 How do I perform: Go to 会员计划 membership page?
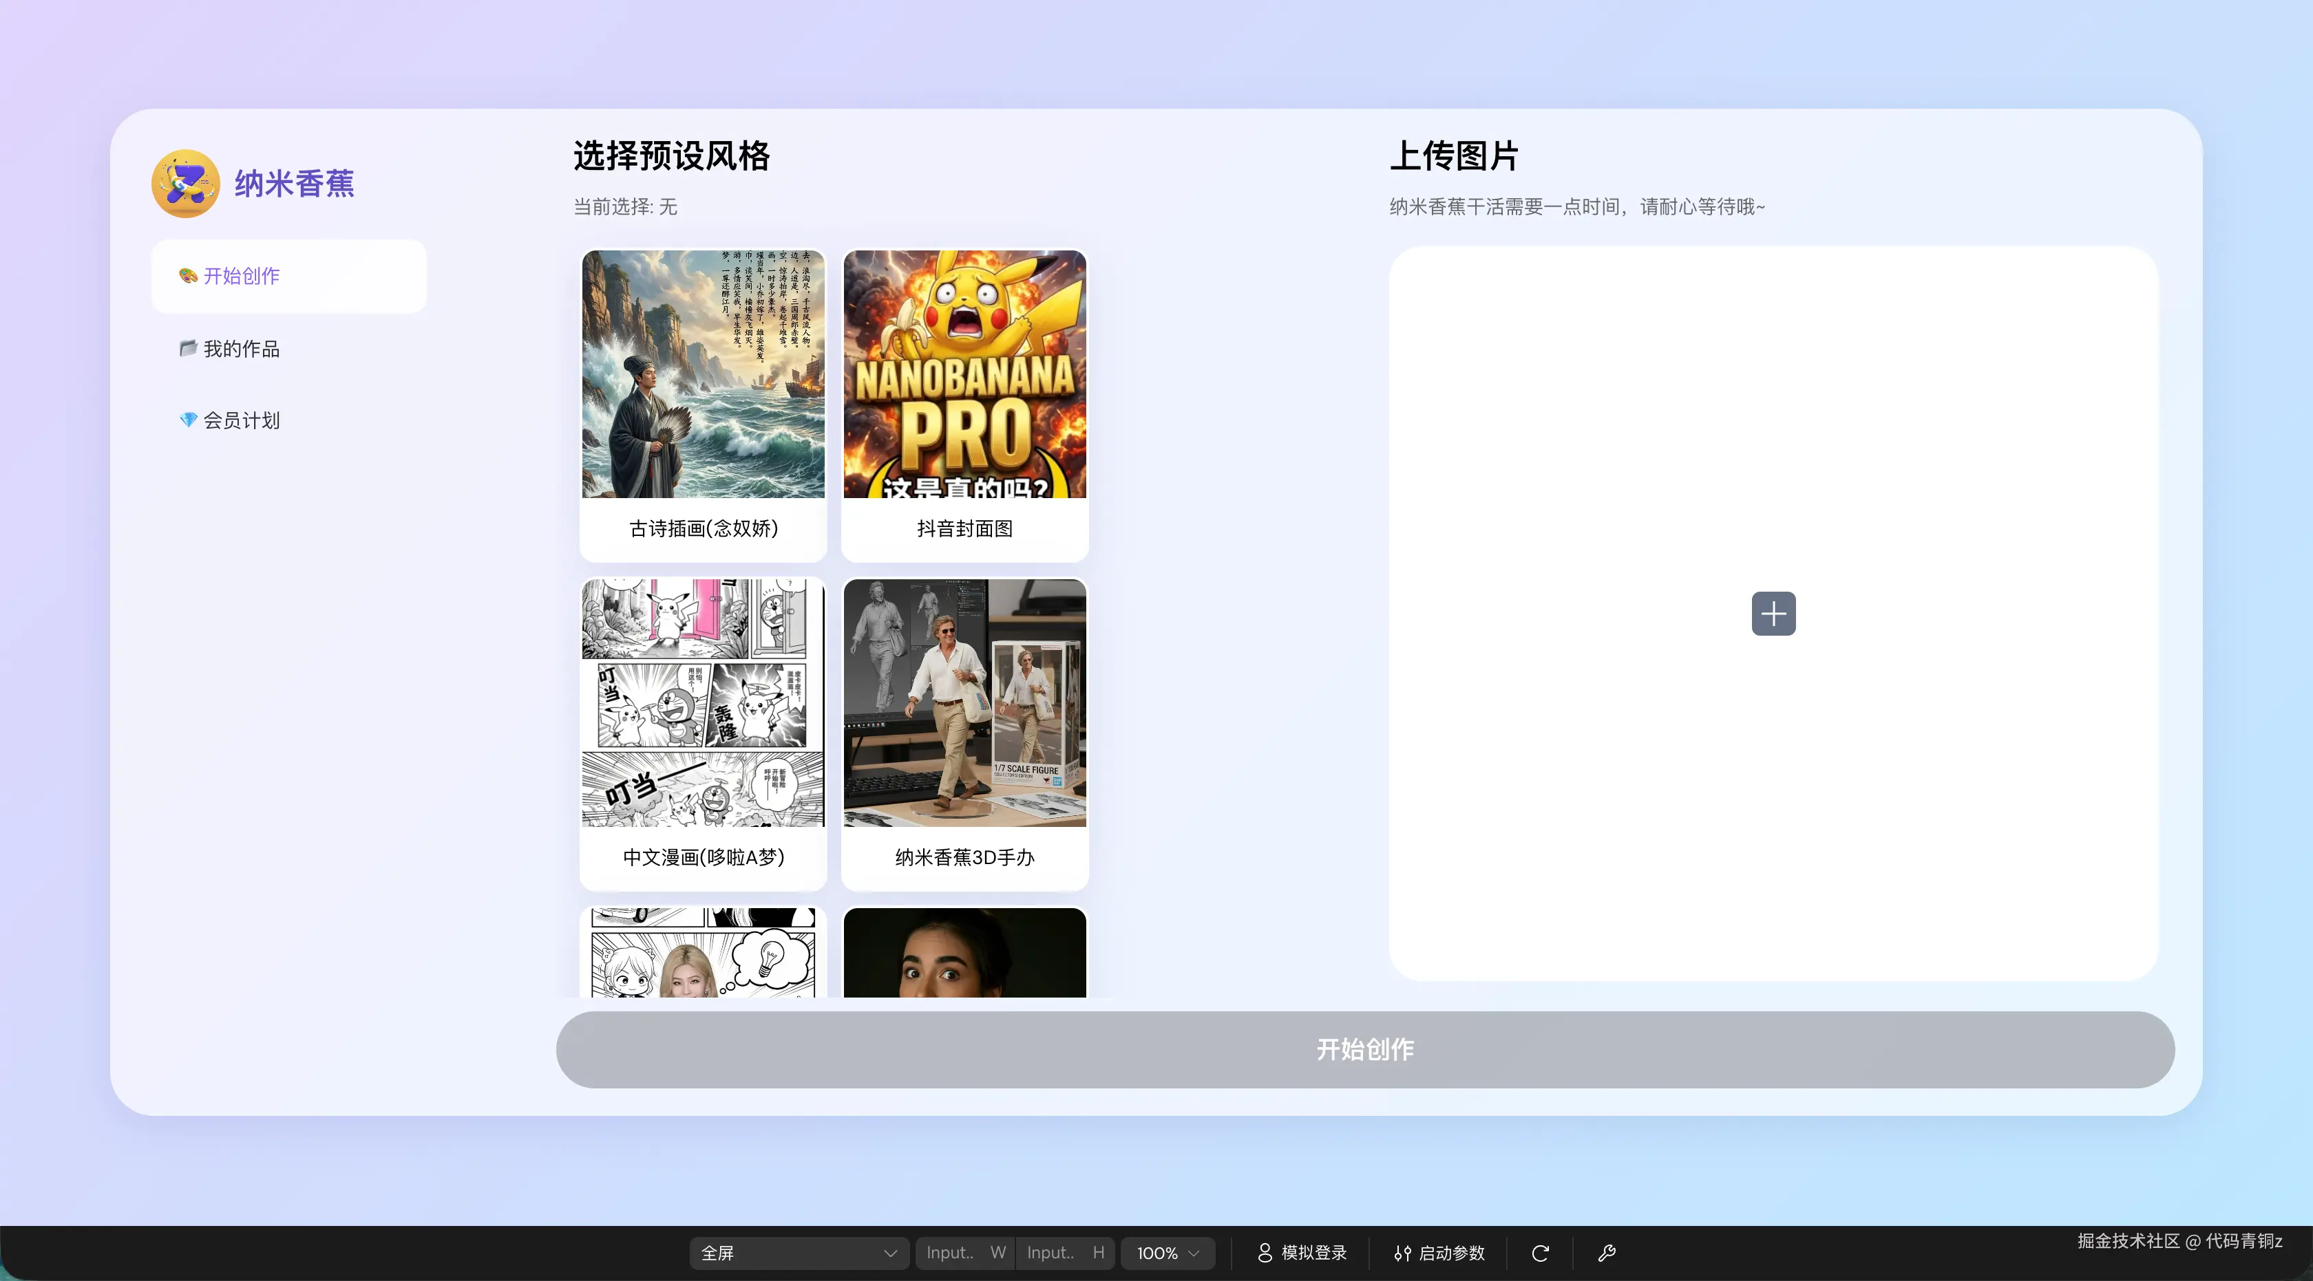click(x=242, y=421)
